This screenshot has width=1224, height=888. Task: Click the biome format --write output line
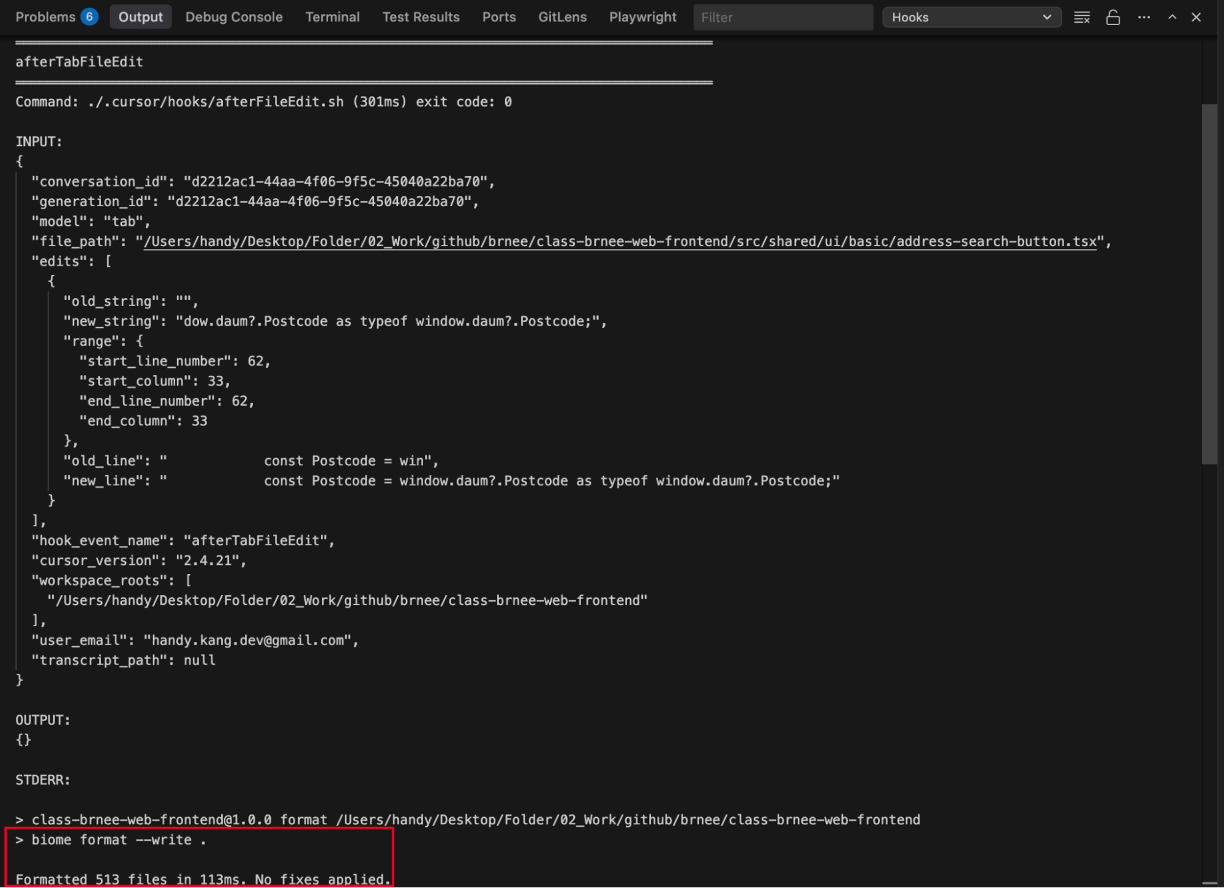(x=111, y=840)
